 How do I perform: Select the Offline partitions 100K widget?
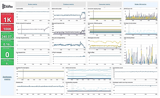[7, 27]
